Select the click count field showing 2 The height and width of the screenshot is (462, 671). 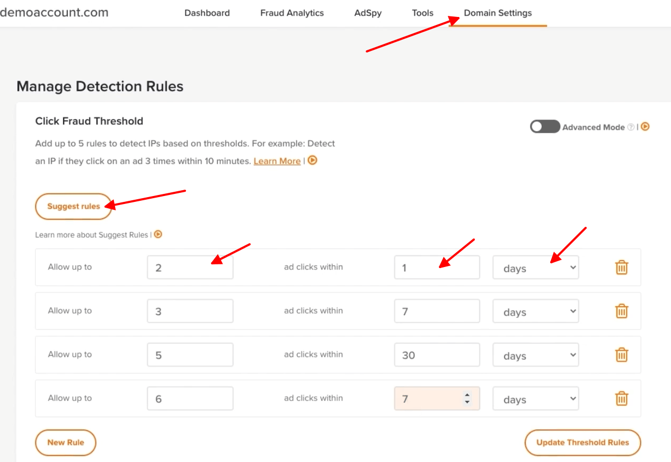coord(190,267)
